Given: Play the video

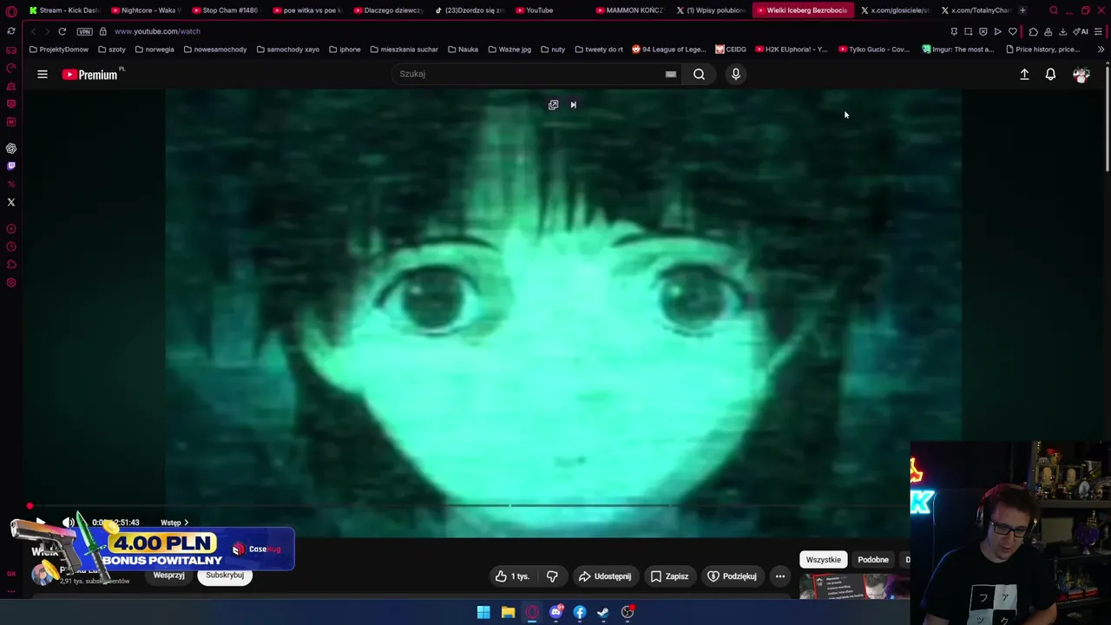Looking at the screenshot, I should 40,523.
